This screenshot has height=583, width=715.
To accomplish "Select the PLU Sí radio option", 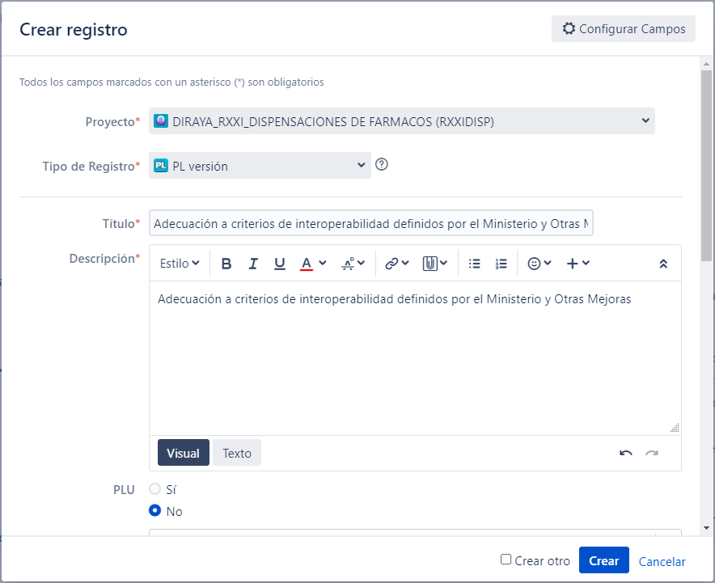I will [x=155, y=488].
